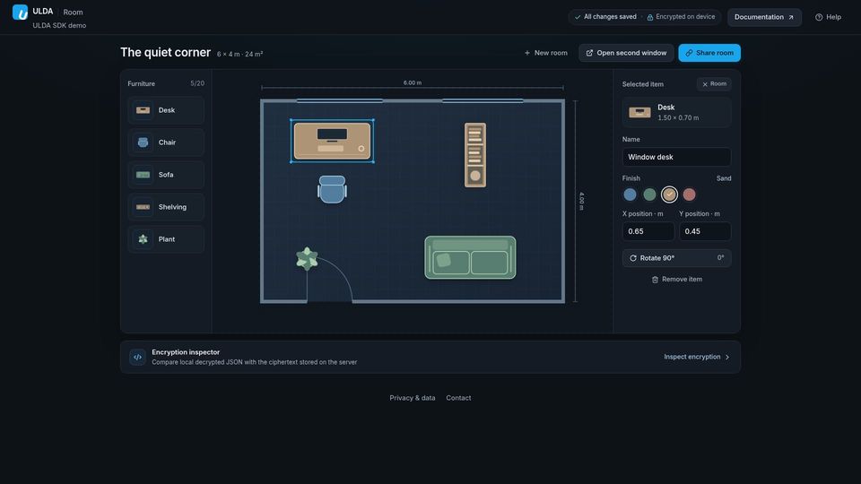Click the desk thumbnail in Selected item card

coord(639,113)
